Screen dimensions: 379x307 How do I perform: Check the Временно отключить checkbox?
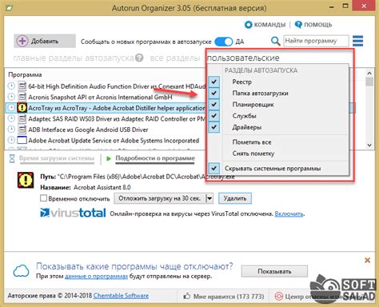click(43, 198)
